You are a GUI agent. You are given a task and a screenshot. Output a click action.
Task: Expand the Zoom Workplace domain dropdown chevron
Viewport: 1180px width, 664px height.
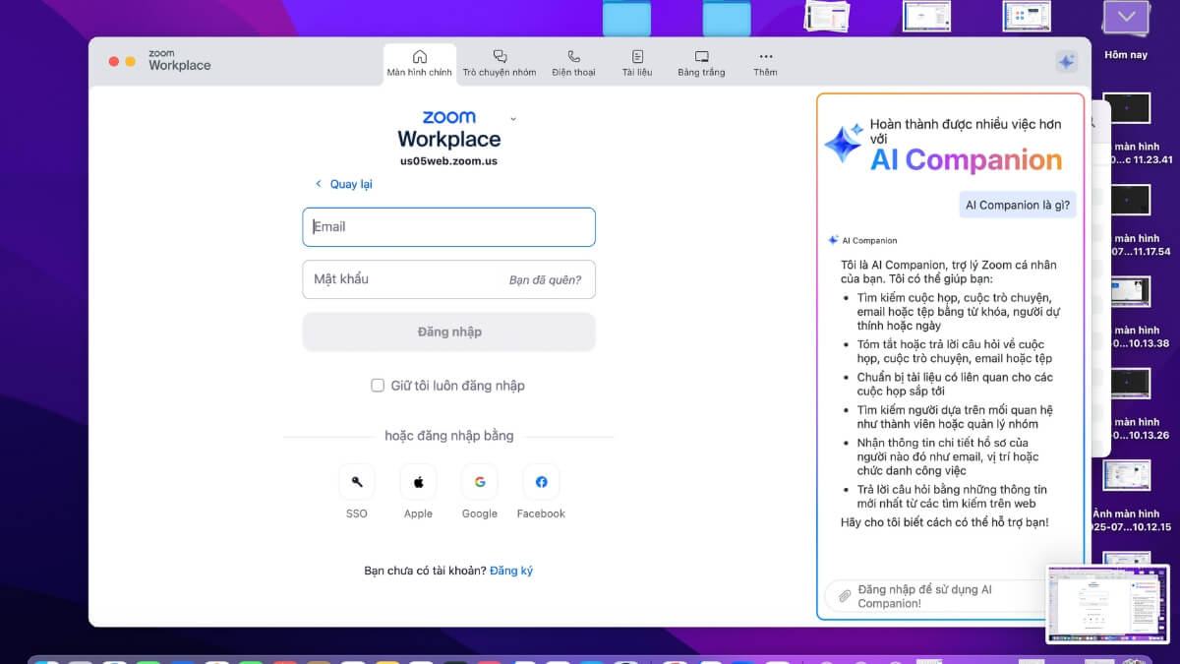(513, 119)
